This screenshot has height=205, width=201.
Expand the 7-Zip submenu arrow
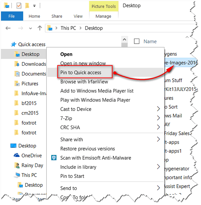[x=158, y=118]
